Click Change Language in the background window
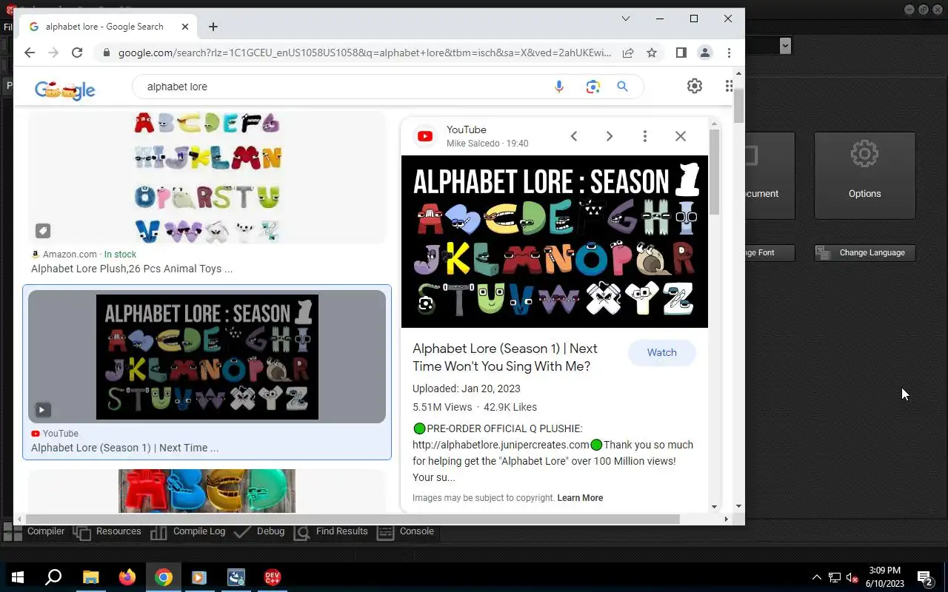 tap(865, 252)
